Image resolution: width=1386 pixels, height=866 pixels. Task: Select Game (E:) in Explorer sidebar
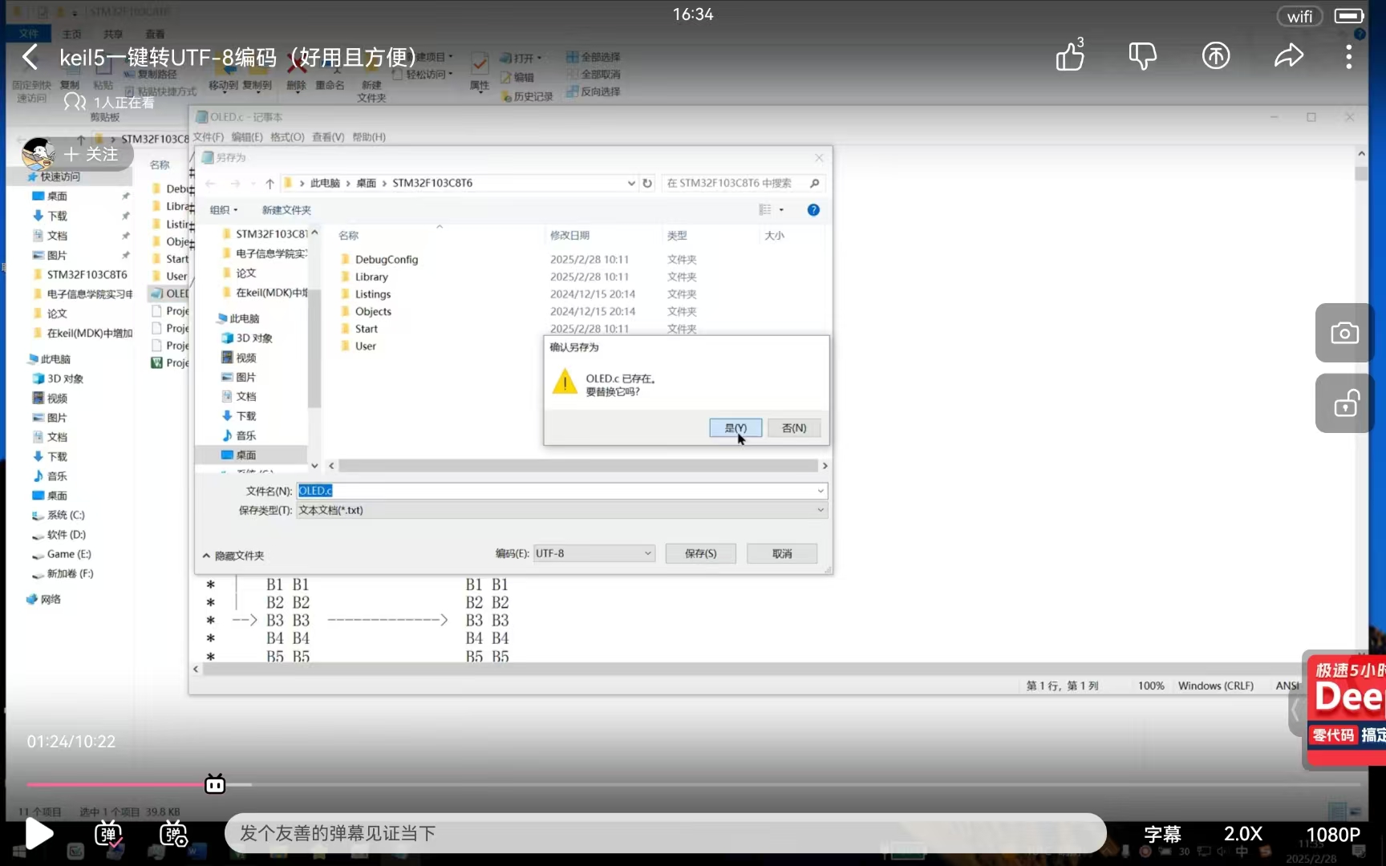pos(68,554)
